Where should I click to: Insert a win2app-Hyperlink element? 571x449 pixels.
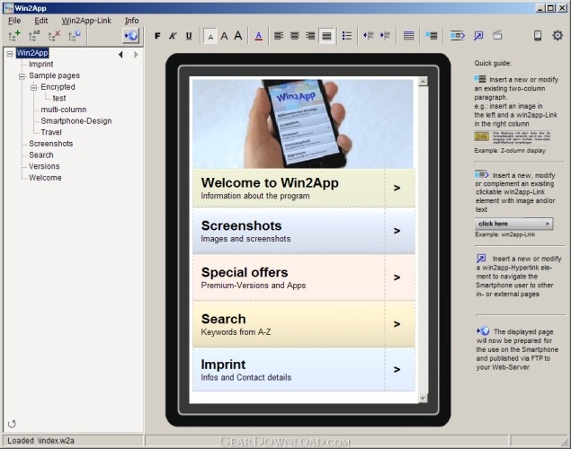coord(478,36)
